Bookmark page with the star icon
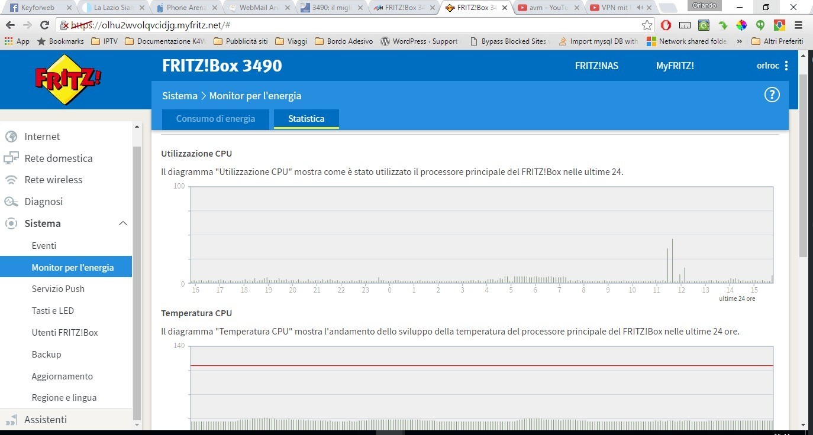This screenshot has width=813, height=435. (x=647, y=25)
